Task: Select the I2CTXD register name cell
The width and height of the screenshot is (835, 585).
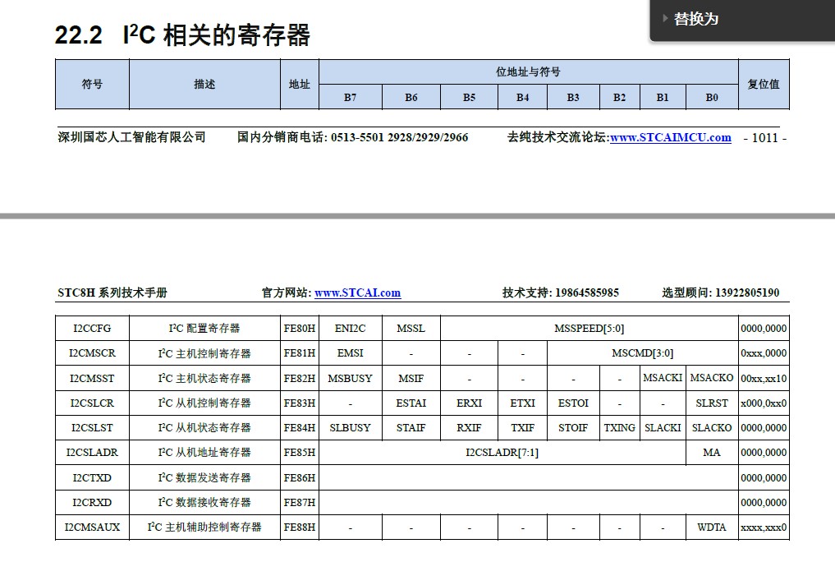Action: click(x=92, y=477)
